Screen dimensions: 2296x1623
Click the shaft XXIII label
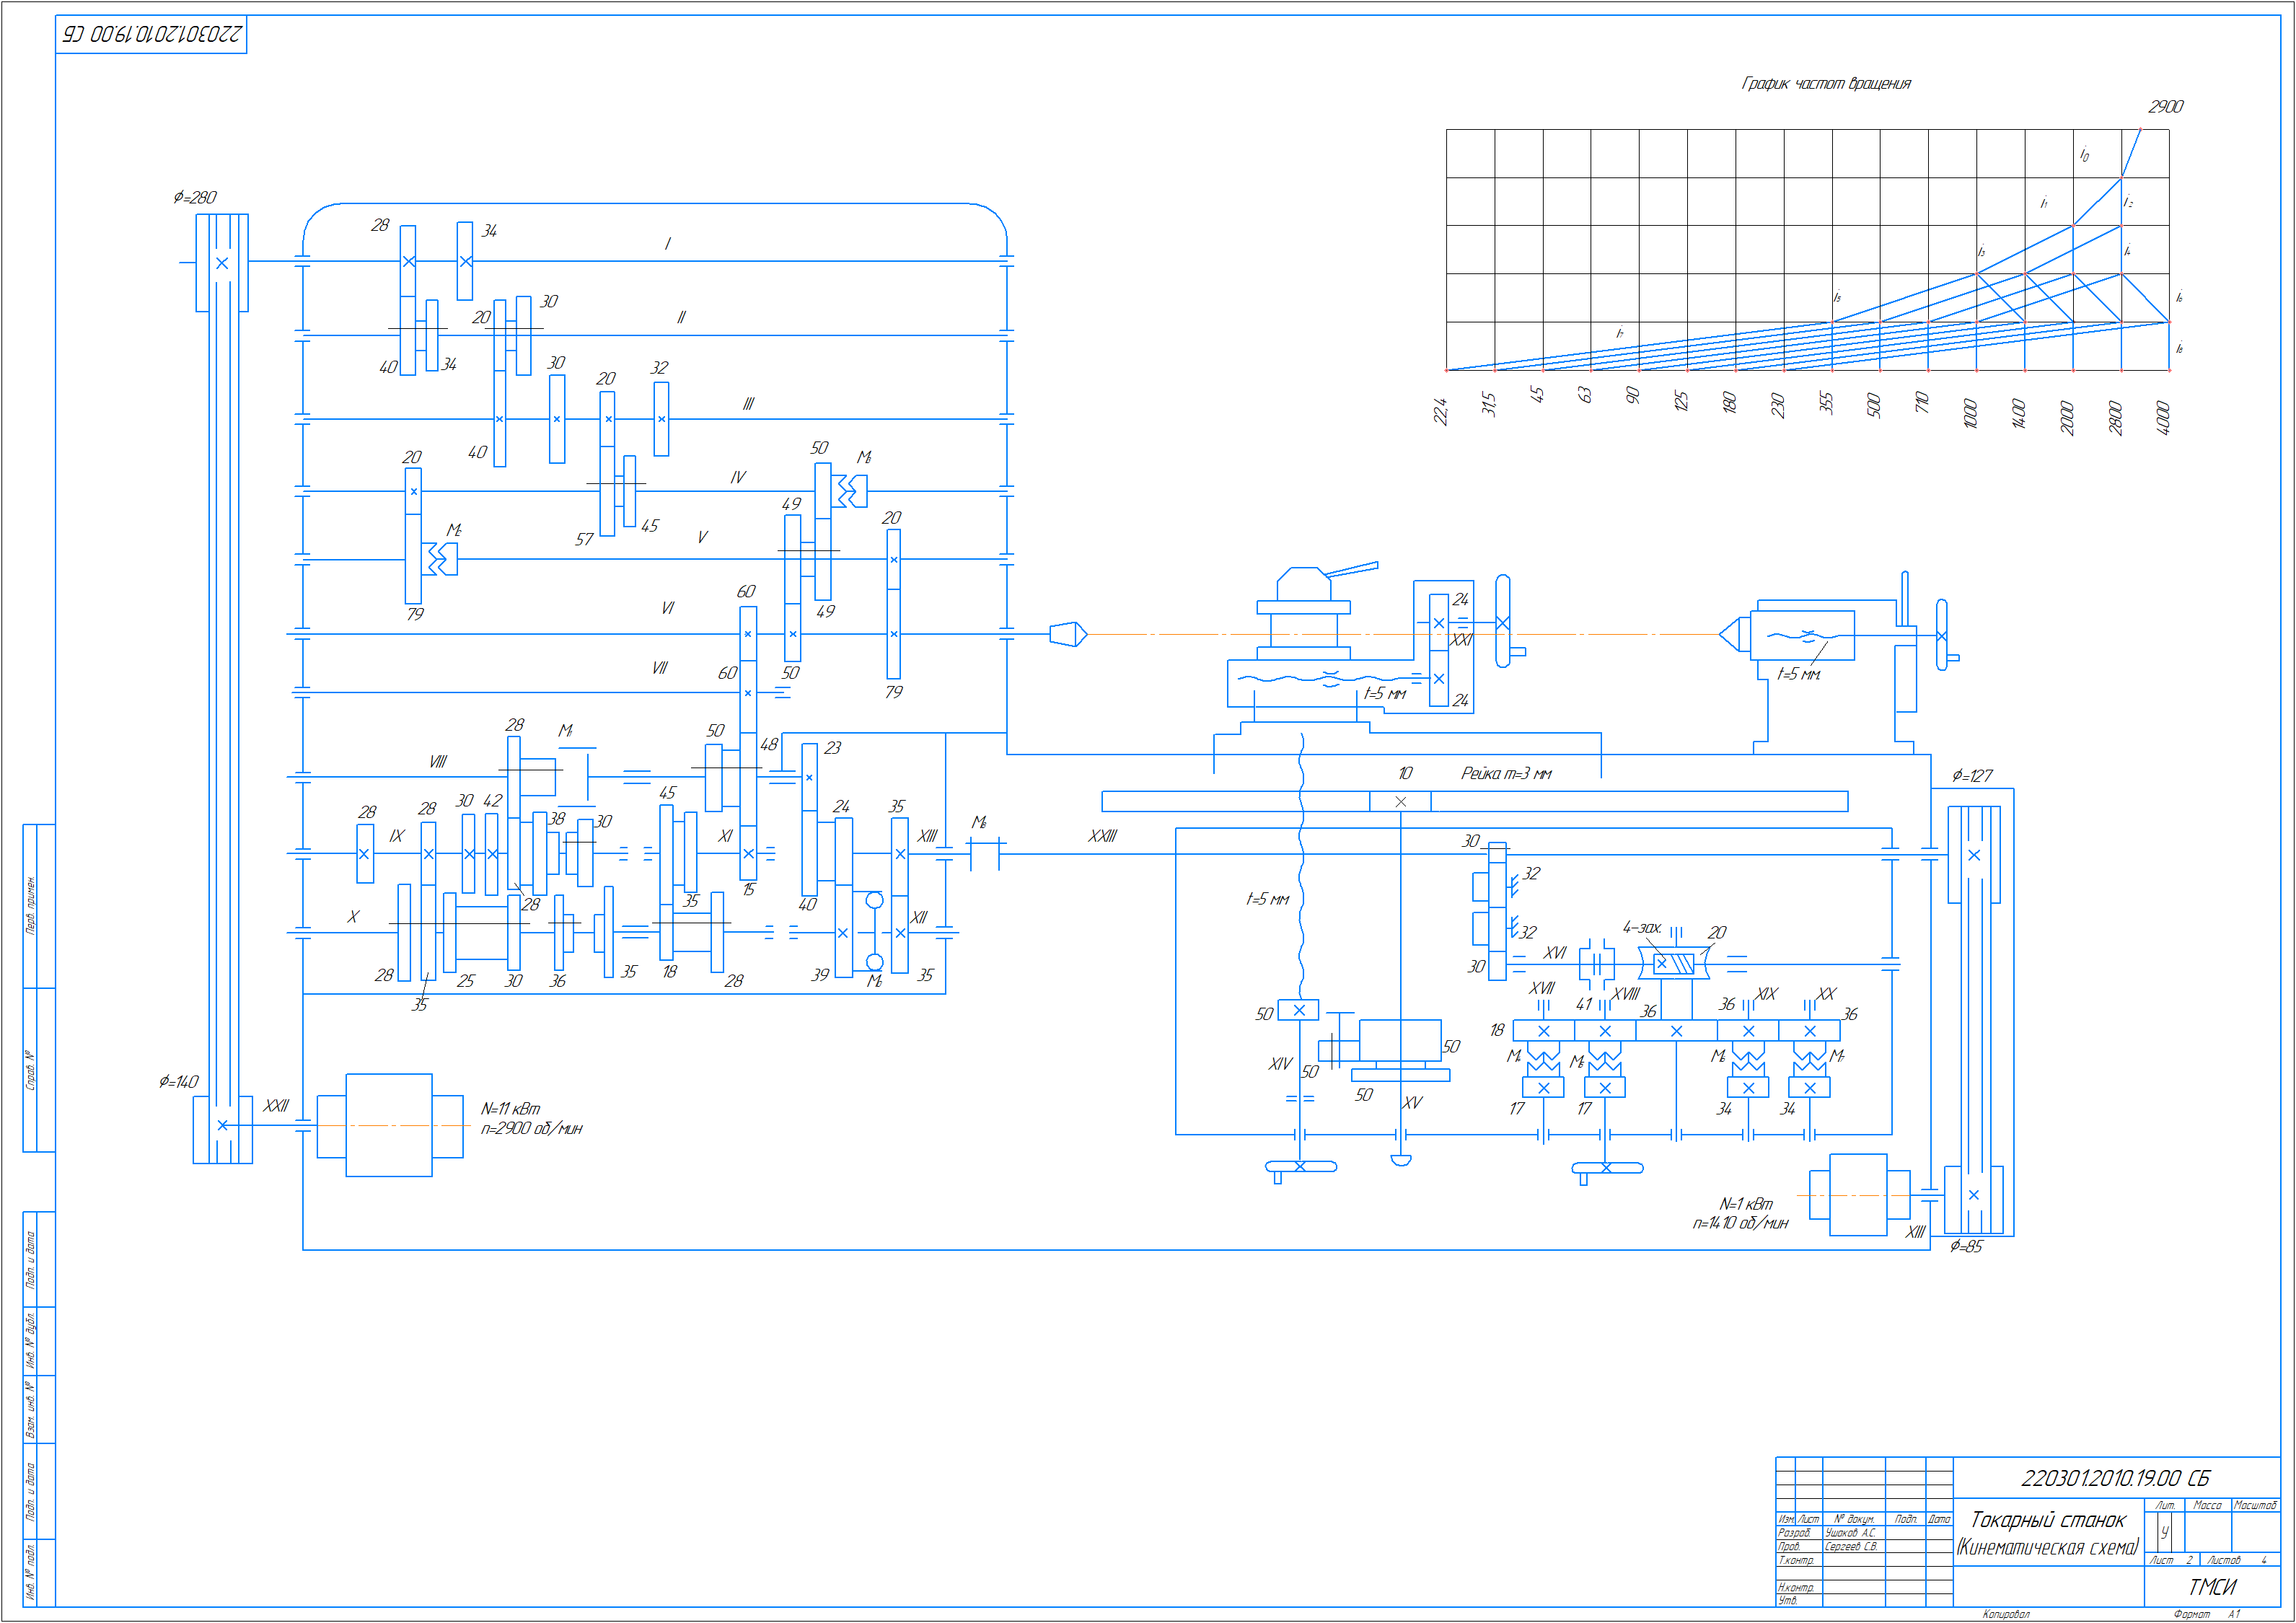pos(1102,836)
